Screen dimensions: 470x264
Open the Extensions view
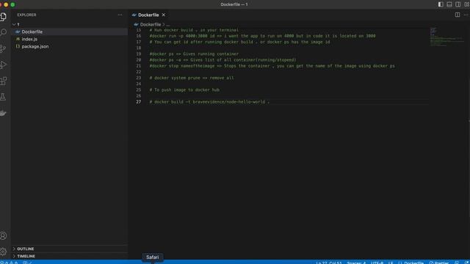3,81
